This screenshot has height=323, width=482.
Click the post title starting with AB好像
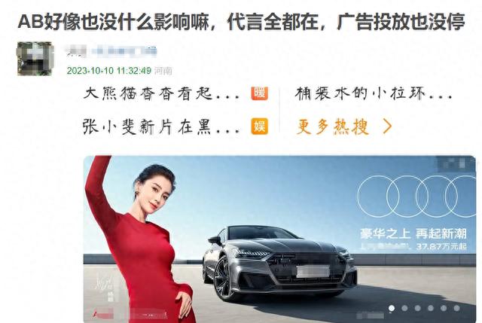[241, 22]
